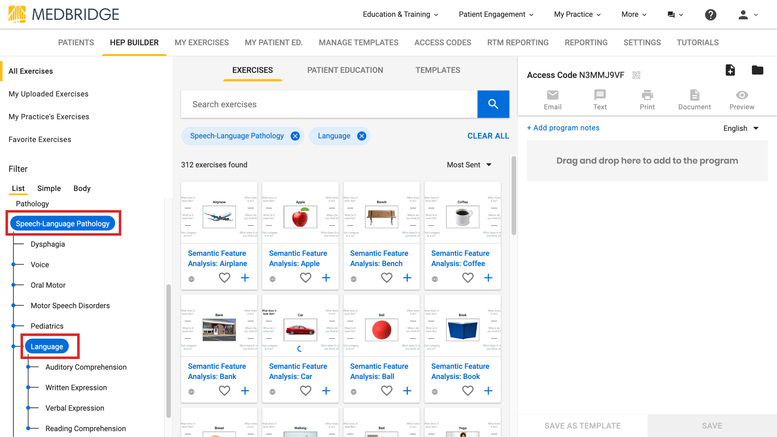
Task: Switch filter view to Body
Action: tap(82, 188)
